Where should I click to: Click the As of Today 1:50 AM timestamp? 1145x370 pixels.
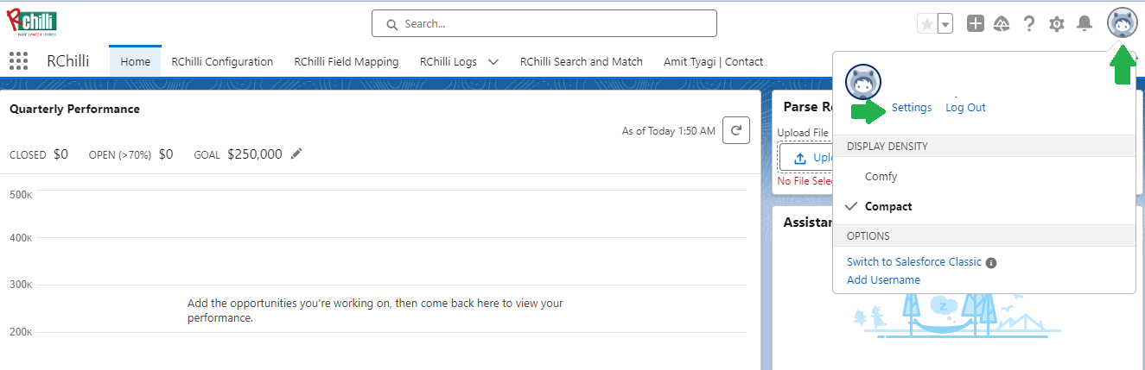[669, 131]
